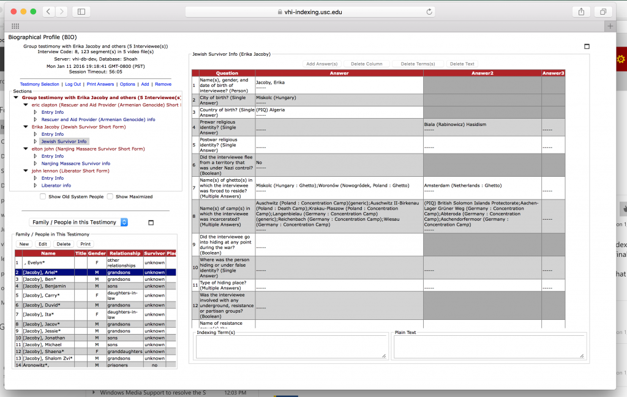Collapse the eric clapton section

tap(26, 105)
